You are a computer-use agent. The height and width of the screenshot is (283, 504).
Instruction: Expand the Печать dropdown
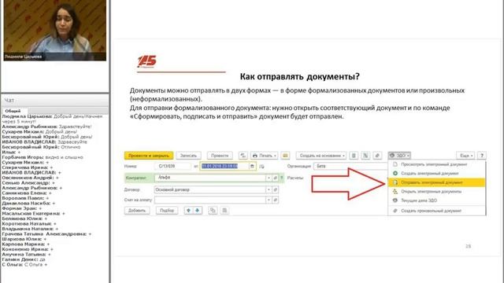[275, 156]
